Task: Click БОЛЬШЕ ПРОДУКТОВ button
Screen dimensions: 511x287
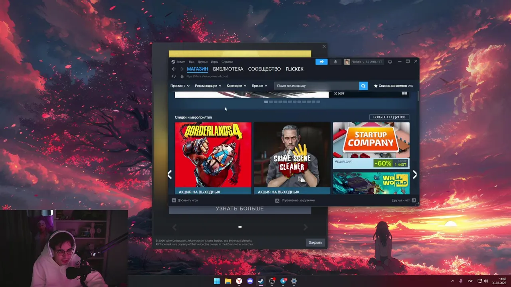Action: point(389,117)
